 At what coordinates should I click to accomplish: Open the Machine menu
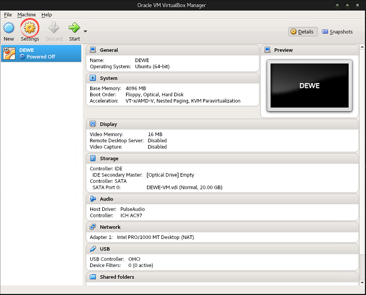(x=27, y=15)
